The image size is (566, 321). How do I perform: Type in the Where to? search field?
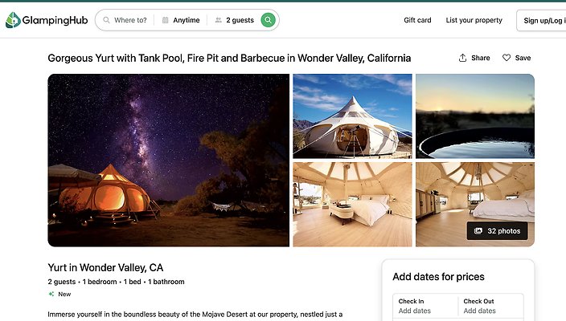coord(130,20)
